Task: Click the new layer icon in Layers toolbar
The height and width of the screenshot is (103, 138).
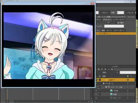Action: click(99, 69)
